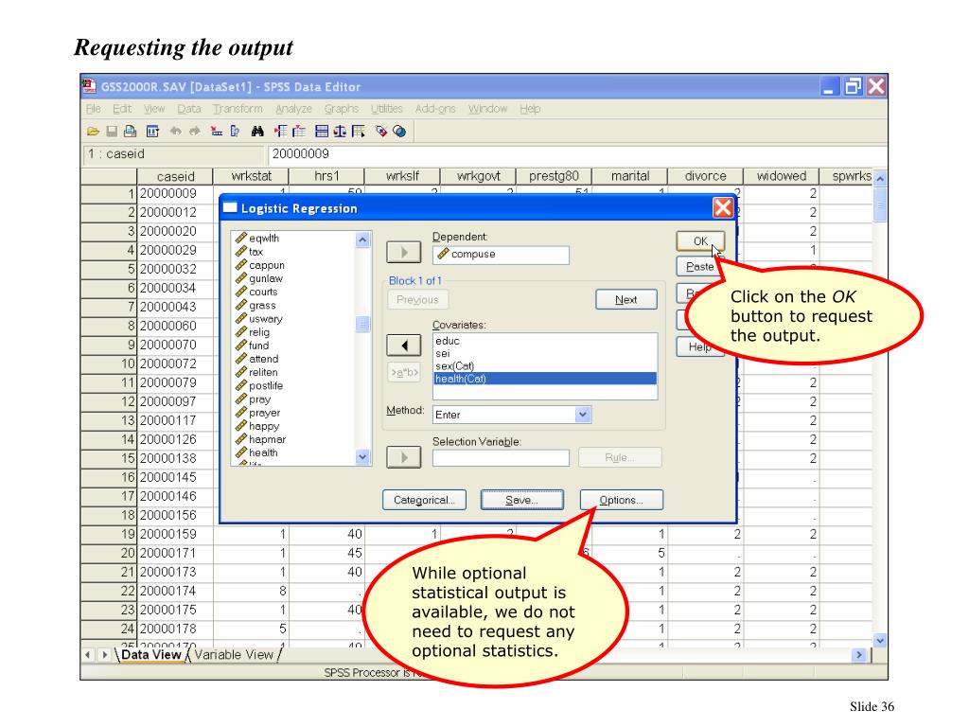Click the arrow button beside the Dependent field
The image size is (969, 727).
point(403,252)
